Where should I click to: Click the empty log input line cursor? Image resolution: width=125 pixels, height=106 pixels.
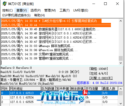[2, 63]
